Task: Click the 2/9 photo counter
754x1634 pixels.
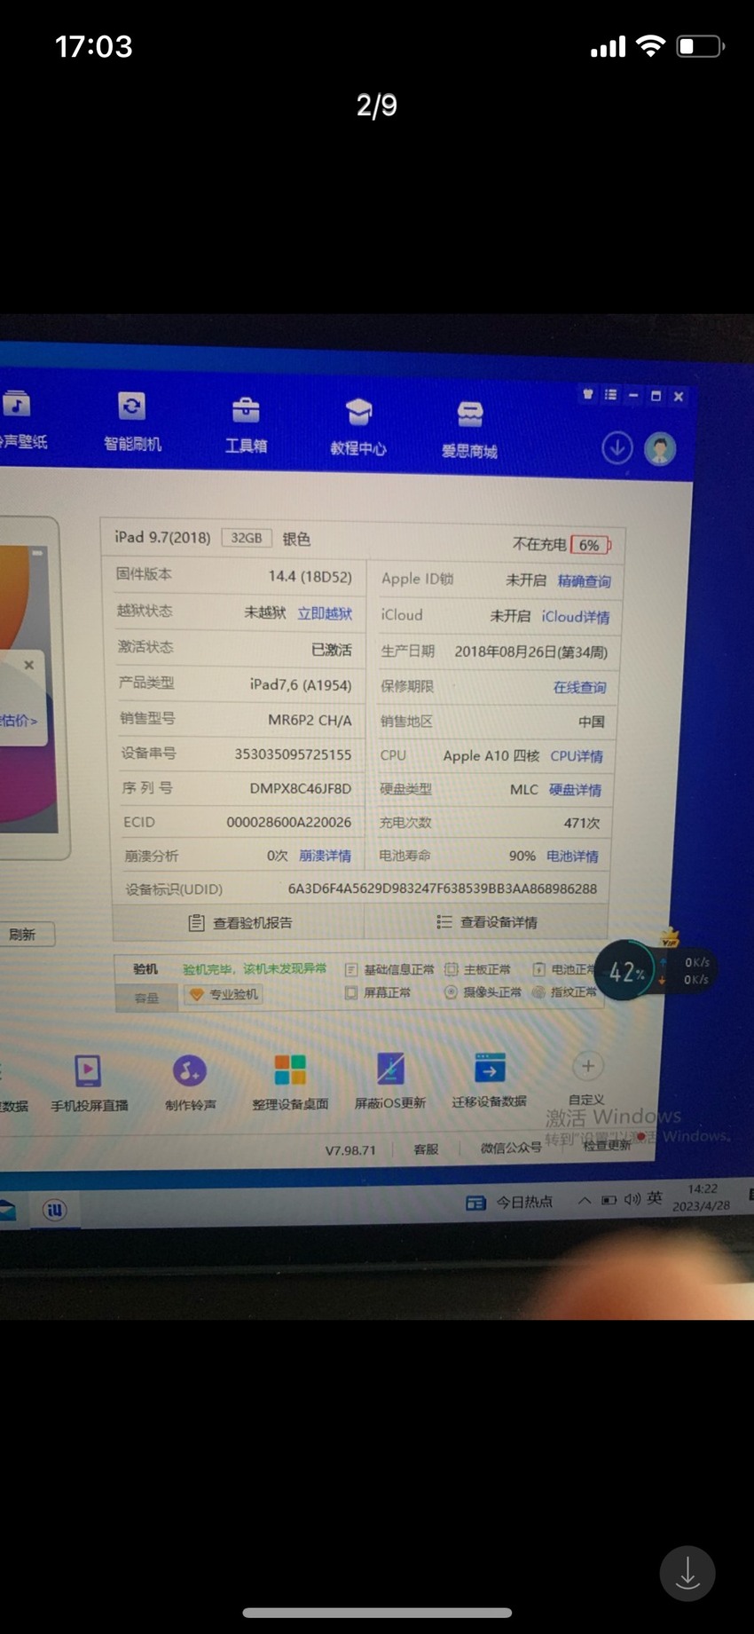Action: coord(377,106)
